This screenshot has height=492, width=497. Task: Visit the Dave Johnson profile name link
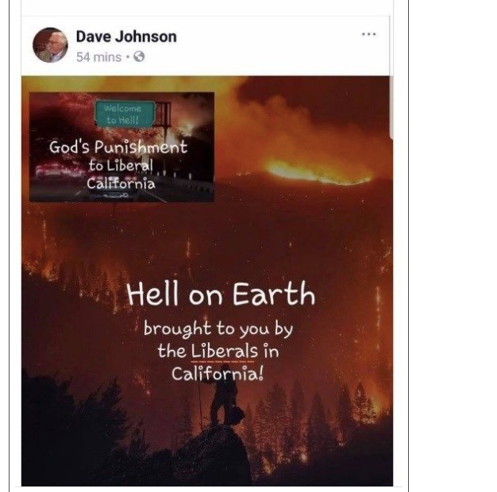click(126, 37)
